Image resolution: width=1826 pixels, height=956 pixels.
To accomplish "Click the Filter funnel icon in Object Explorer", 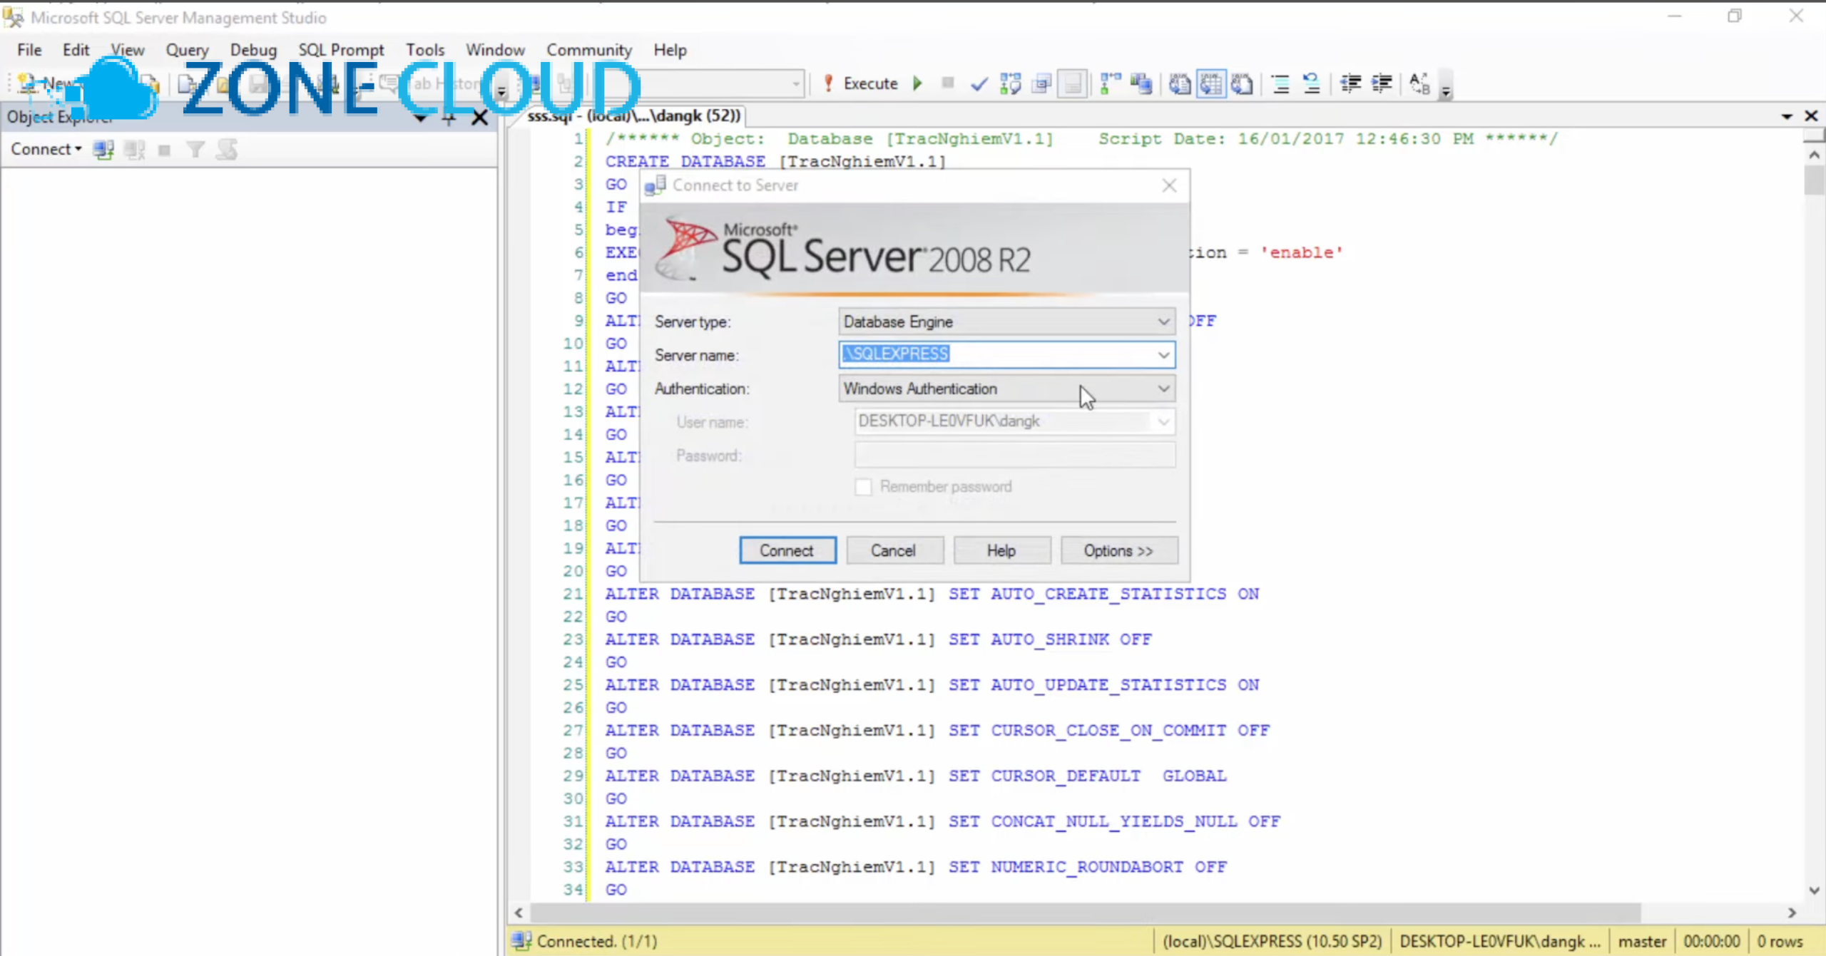I will [195, 150].
